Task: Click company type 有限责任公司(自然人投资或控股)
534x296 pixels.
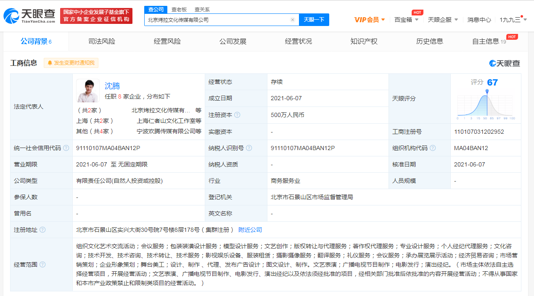Action: 119,181
